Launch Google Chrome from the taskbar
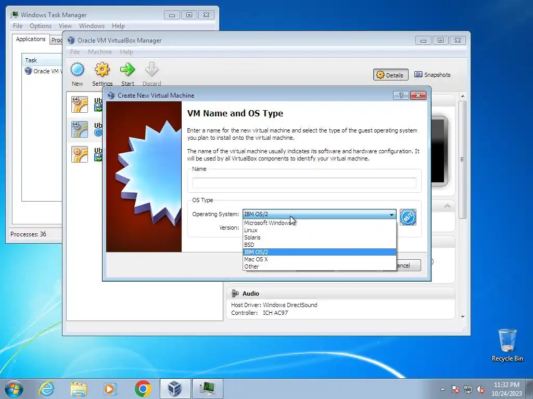Image resolution: width=533 pixels, height=399 pixels. (x=143, y=389)
